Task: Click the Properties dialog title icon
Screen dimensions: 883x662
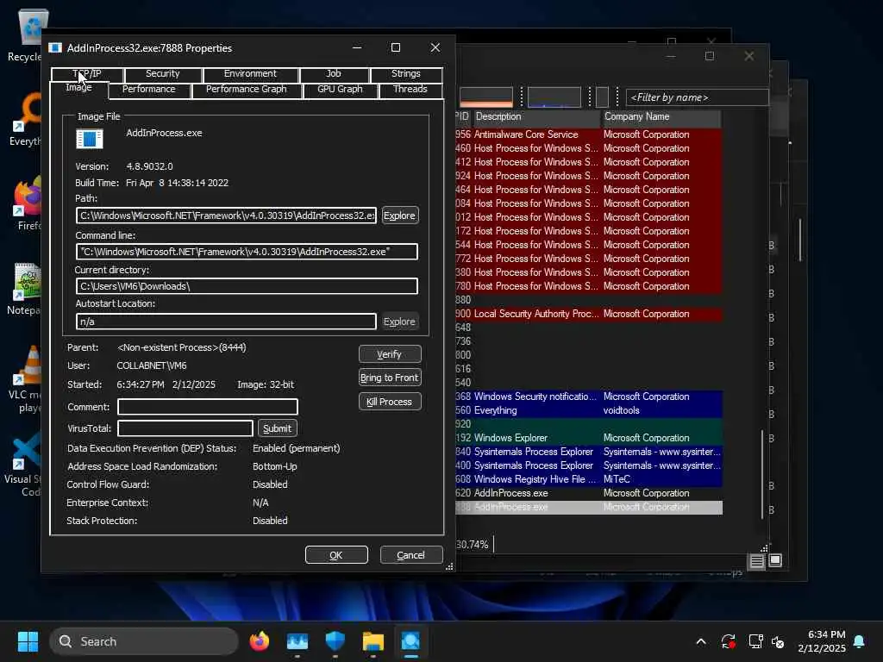Action: [x=54, y=48]
